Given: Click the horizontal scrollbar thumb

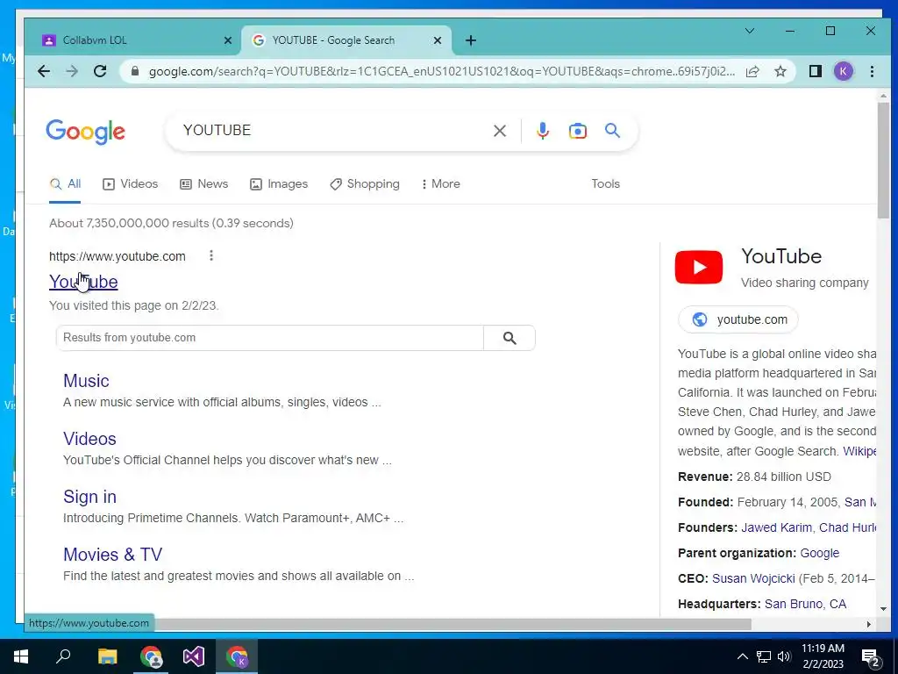Looking at the screenshot, I should pyautogui.click(x=453, y=624).
